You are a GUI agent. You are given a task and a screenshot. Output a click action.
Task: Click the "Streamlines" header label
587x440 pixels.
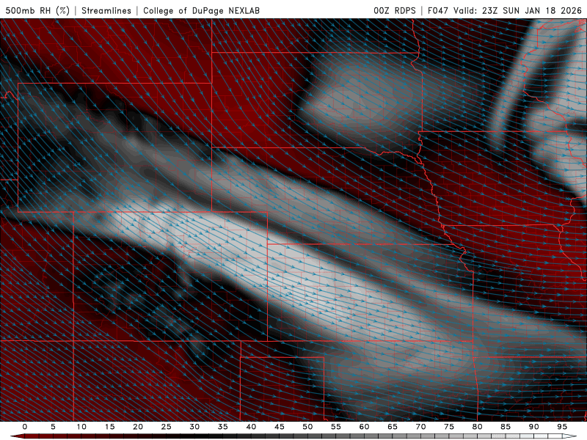(x=106, y=10)
